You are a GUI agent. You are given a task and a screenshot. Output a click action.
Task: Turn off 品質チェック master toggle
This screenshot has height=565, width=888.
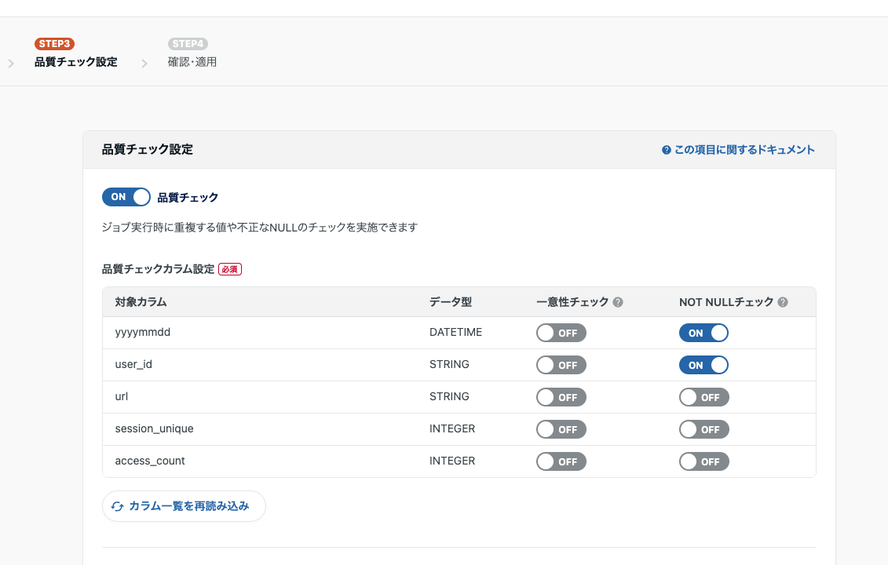pyautogui.click(x=126, y=197)
